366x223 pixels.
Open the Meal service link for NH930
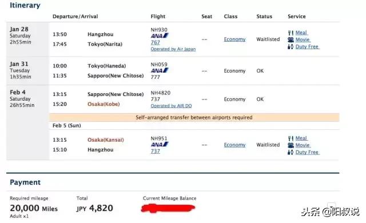[x=301, y=33]
